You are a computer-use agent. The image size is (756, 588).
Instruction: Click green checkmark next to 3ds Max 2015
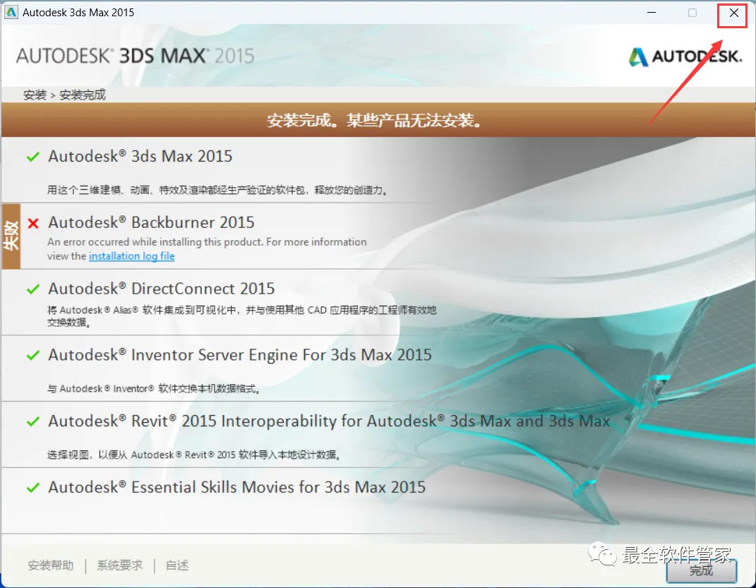pos(32,157)
